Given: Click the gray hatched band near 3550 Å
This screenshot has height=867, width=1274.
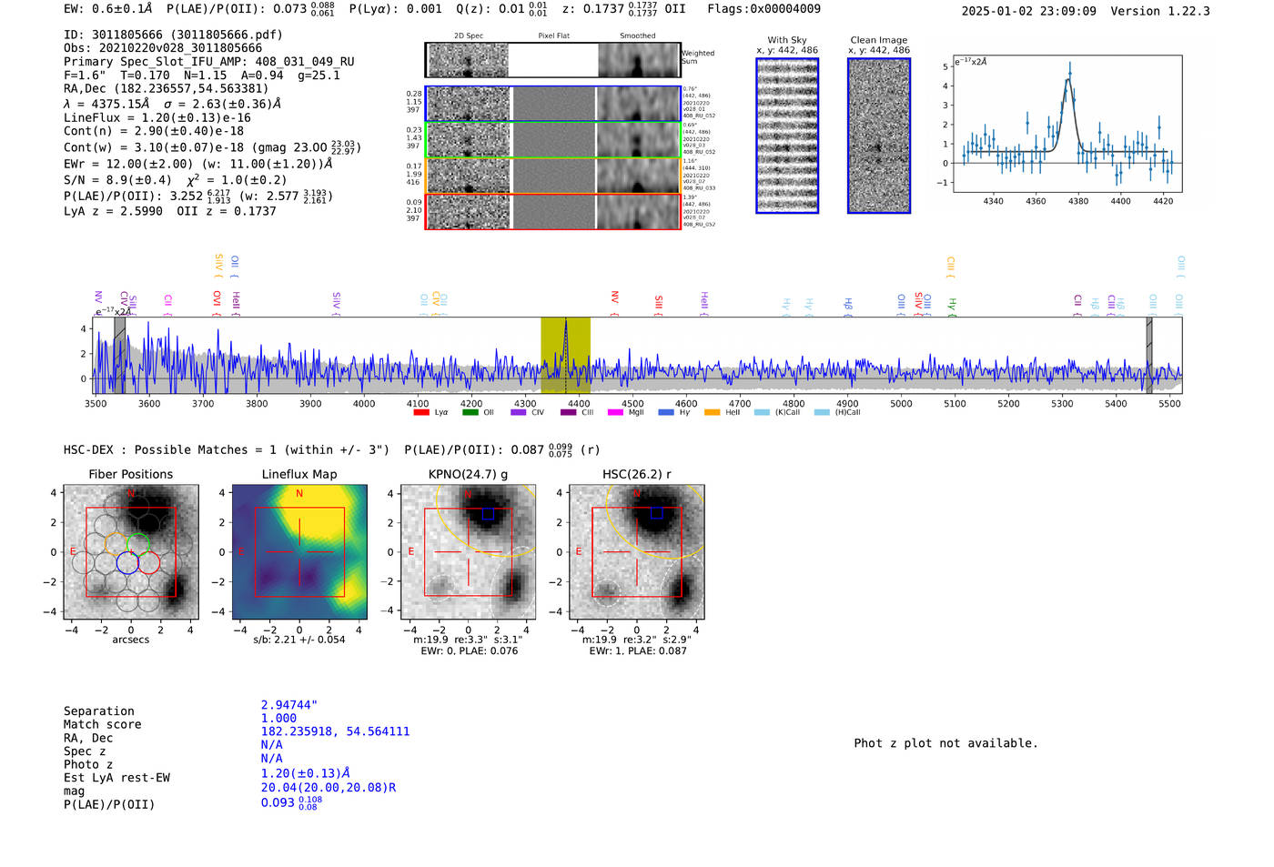Looking at the screenshot, I should pos(119,355).
